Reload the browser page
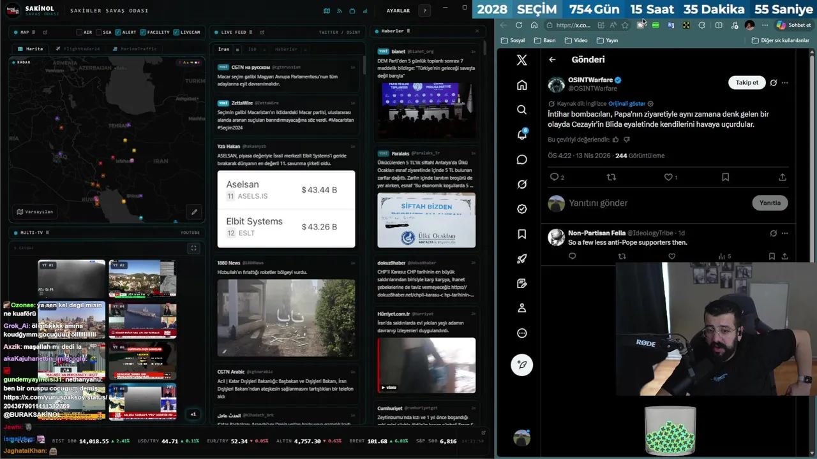 coord(518,25)
